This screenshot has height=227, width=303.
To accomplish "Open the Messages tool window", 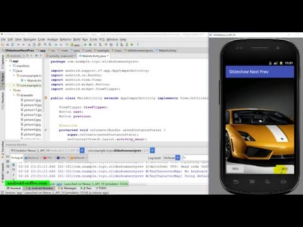I will [68, 188].
